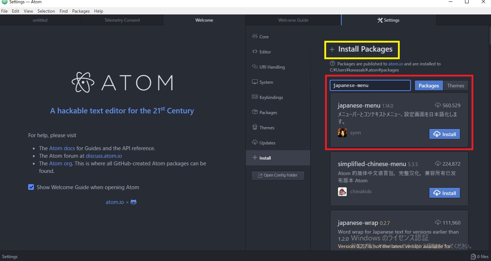The width and height of the screenshot is (491, 261).
Task: Open the Packages menu
Action: pyautogui.click(x=81, y=11)
